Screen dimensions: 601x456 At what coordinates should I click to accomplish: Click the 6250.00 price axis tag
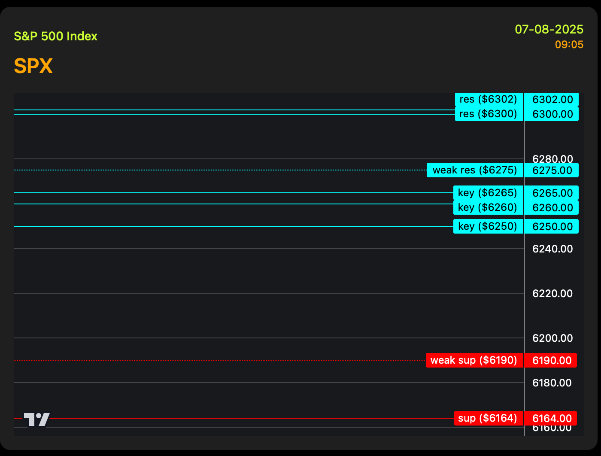[552, 226]
